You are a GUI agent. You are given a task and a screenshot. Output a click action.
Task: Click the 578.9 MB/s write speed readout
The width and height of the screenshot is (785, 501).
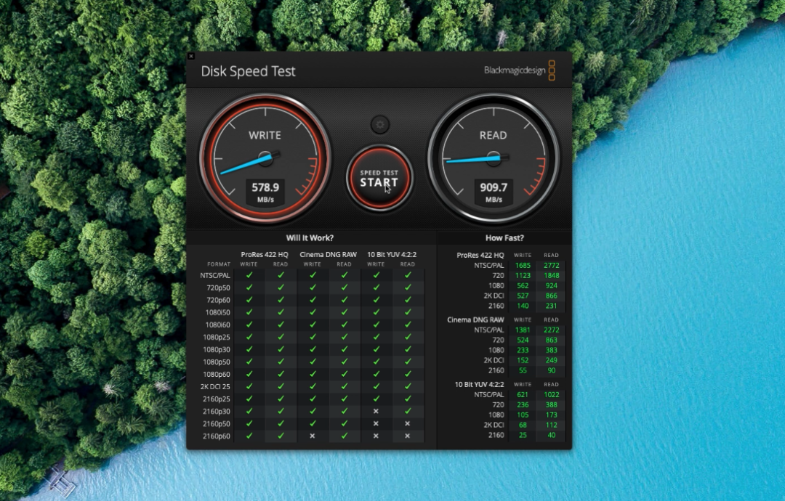point(265,192)
